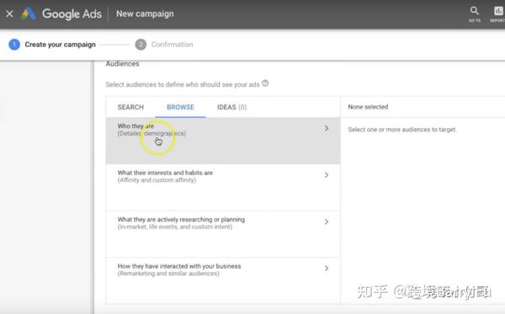
Task: Click the New campaign title text
Action: tap(145, 13)
